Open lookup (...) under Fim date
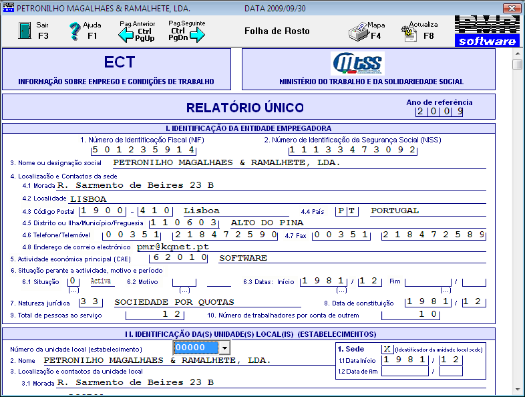Viewport: 525px width, 397px height. coord(446,291)
